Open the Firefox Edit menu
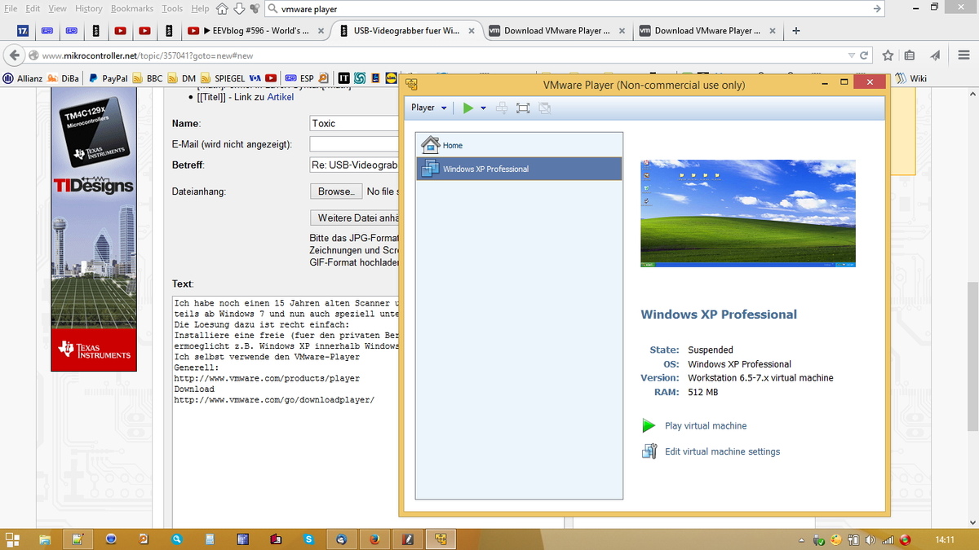The height and width of the screenshot is (550, 979). click(x=33, y=8)
